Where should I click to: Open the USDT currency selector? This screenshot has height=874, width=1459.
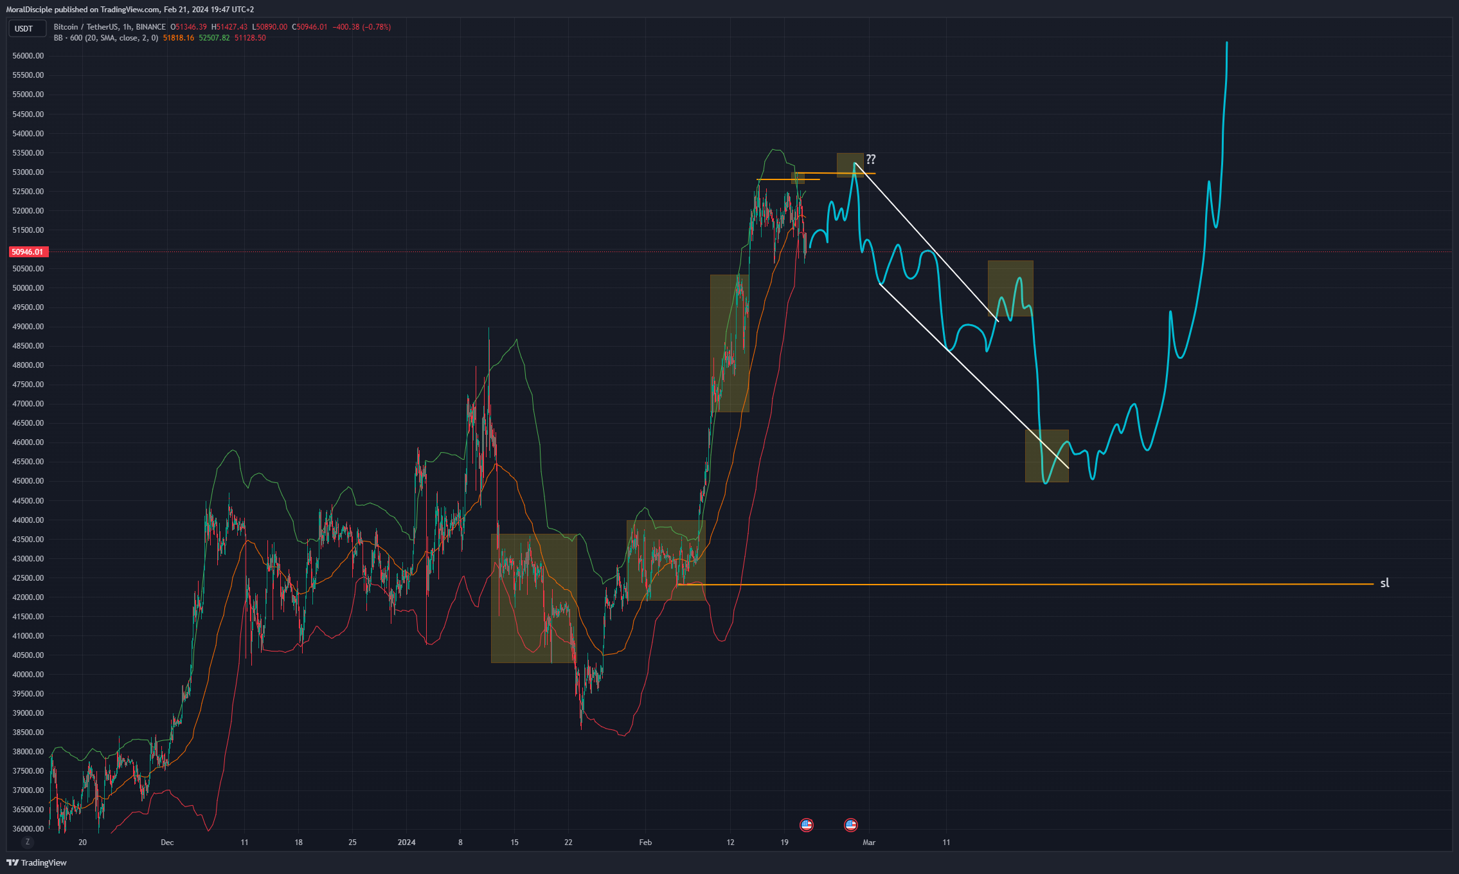pos(27,28)
